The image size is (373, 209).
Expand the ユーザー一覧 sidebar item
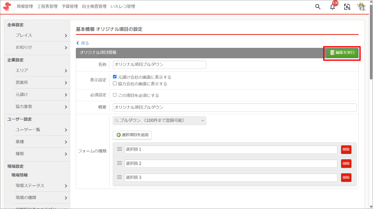[x=41, y=130]
